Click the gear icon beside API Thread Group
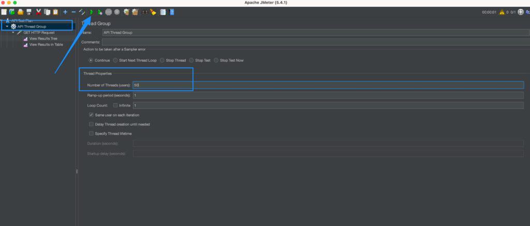The width and height of the screenshot is (530, 226). click(13, 26)
